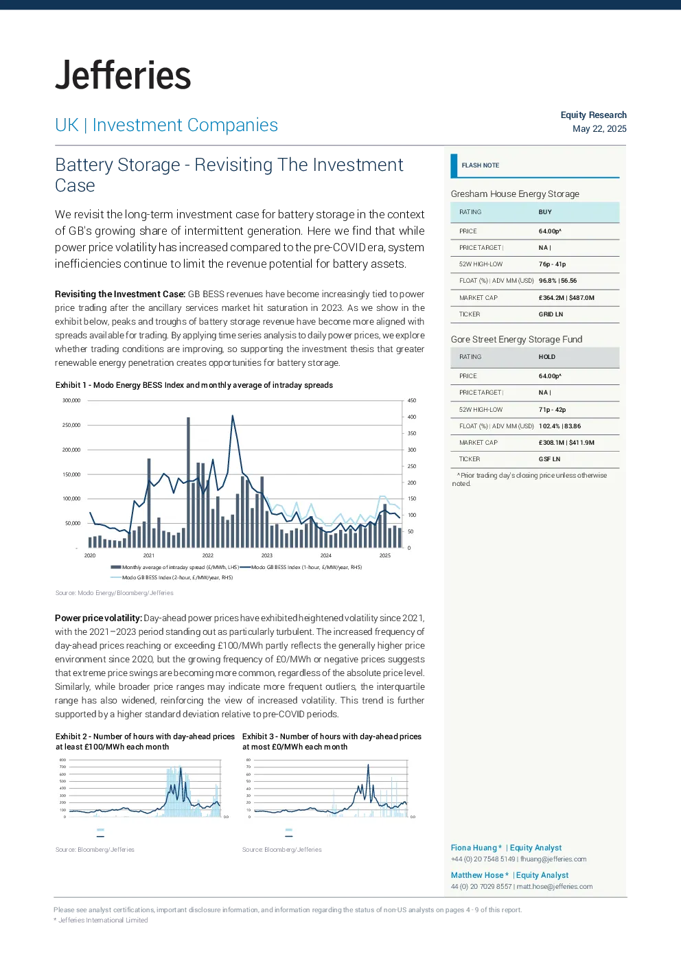The width and height of the screenshot is (681, 963).
Task: Click legend entry 'Modo GB BESS Index (1-hour'
Action: [x=301, y=567]
